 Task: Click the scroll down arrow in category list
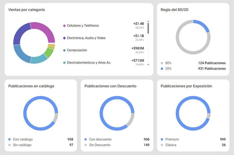pos(148,64)
